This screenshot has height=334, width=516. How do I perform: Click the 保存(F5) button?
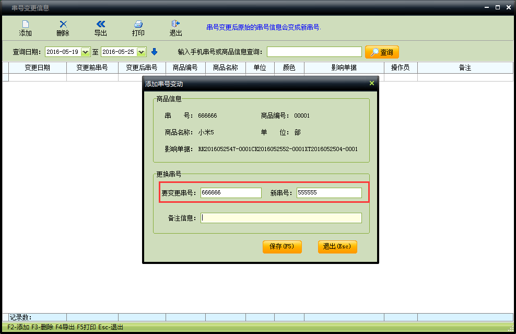coord(282,247)
